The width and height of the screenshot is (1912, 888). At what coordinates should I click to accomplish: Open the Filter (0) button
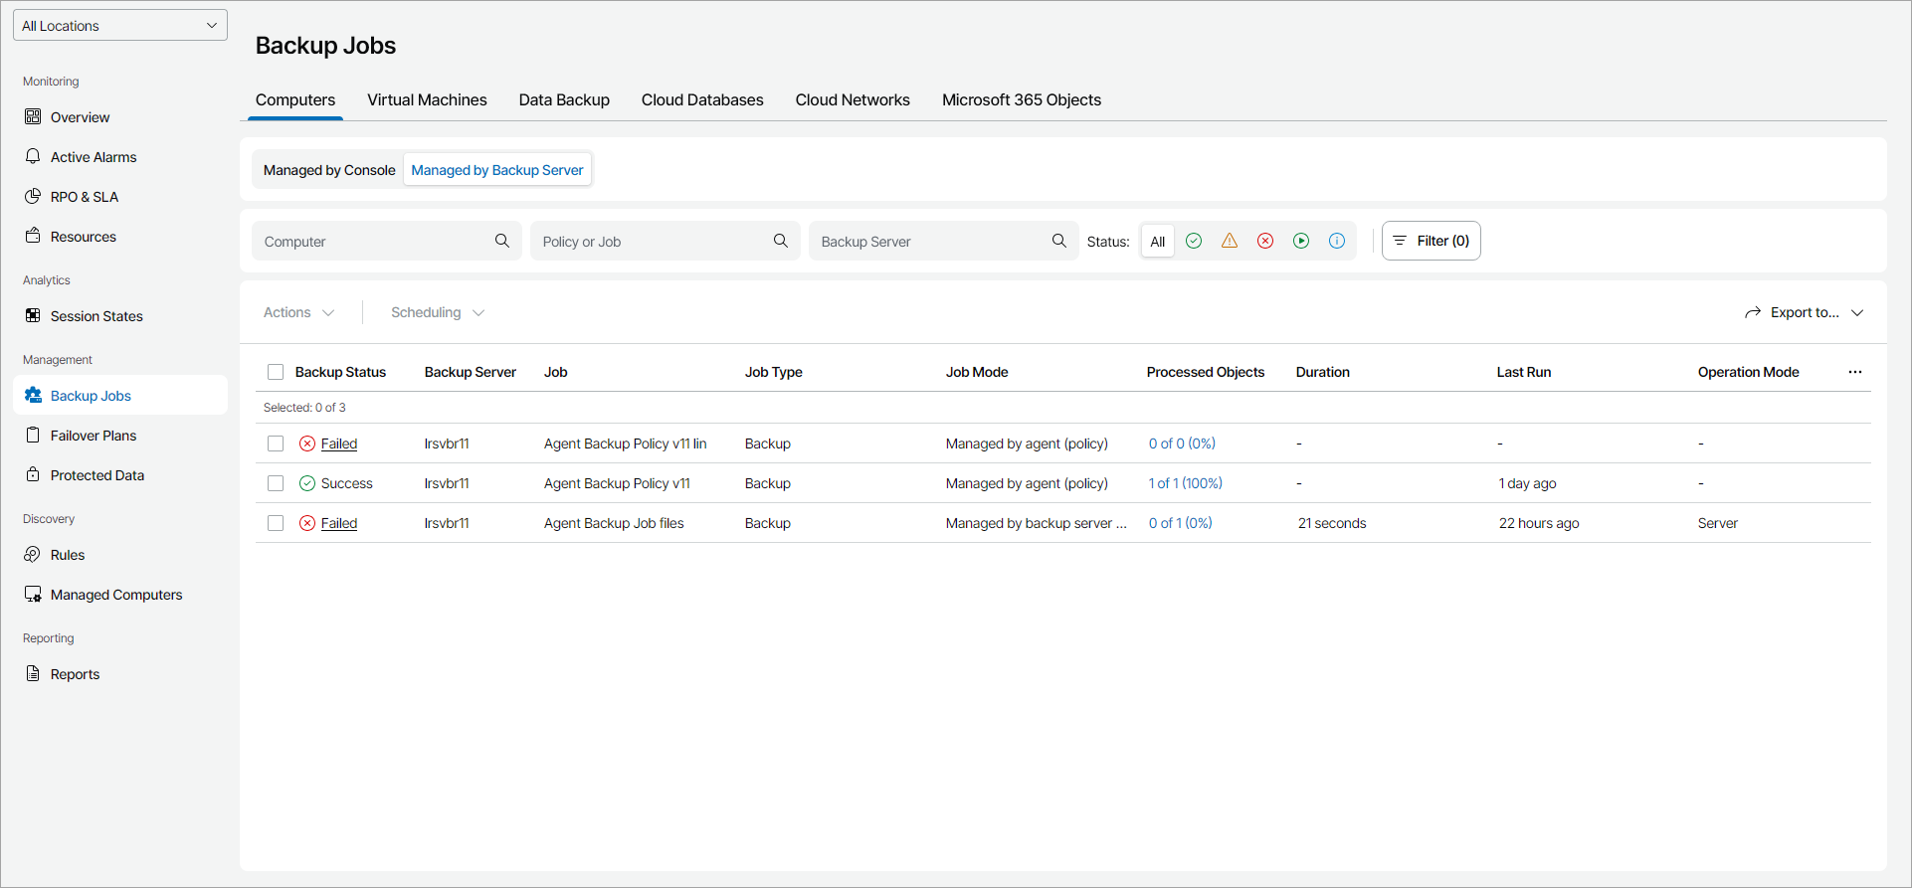coord(1431,241)
